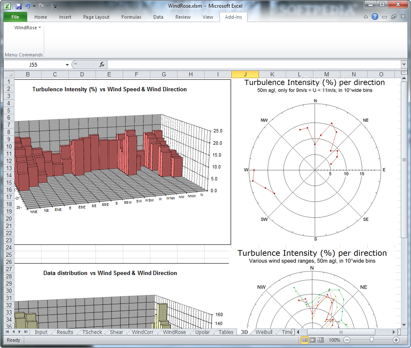Click the horizontal scrollbar right arrow
Image resolution: width=411 pixels, height=348 pixels.
pos(394,332)
